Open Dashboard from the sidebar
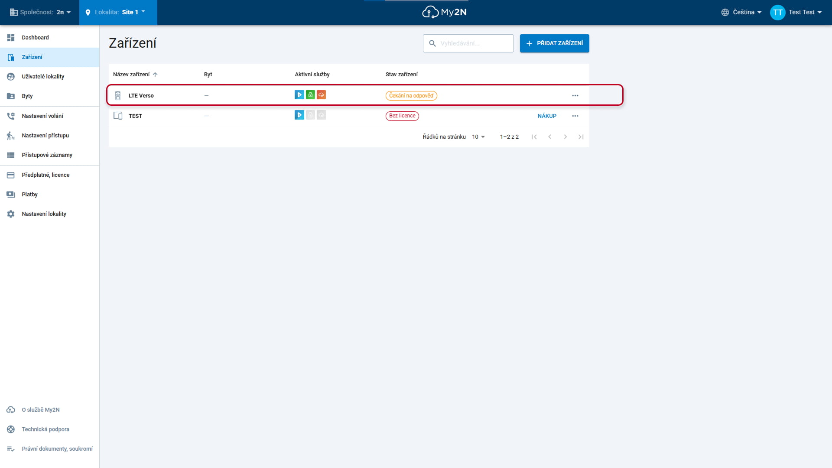Viewport: 832px width, 468px height. pos(49,38)
